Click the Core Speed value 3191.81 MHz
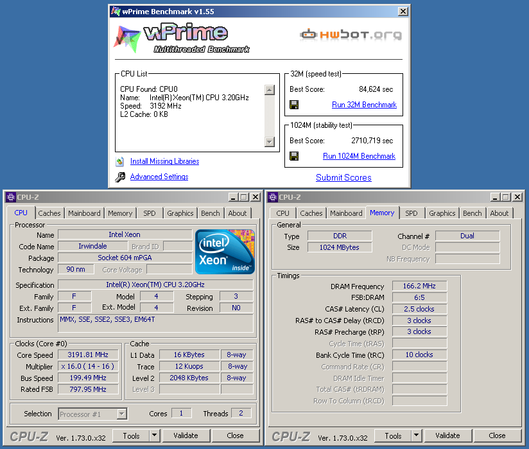This screenshot has width=529, height=449. pyautogui.click(x=88, y=355)
